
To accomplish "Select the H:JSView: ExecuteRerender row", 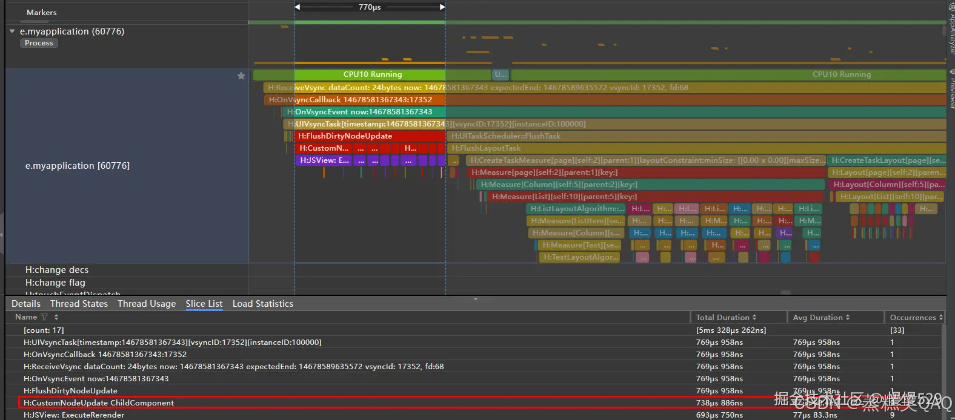I will click(x=474, y=415).
